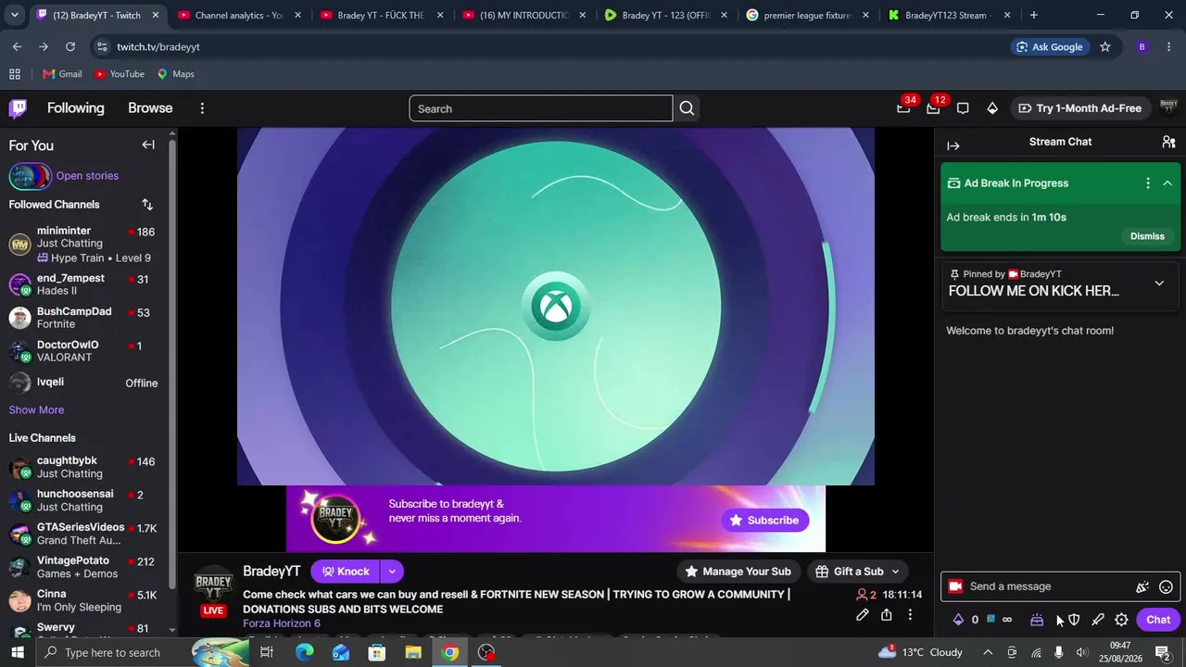
Task: Open Prime loot inbox with 34 badge
Action: pos(903,108)
